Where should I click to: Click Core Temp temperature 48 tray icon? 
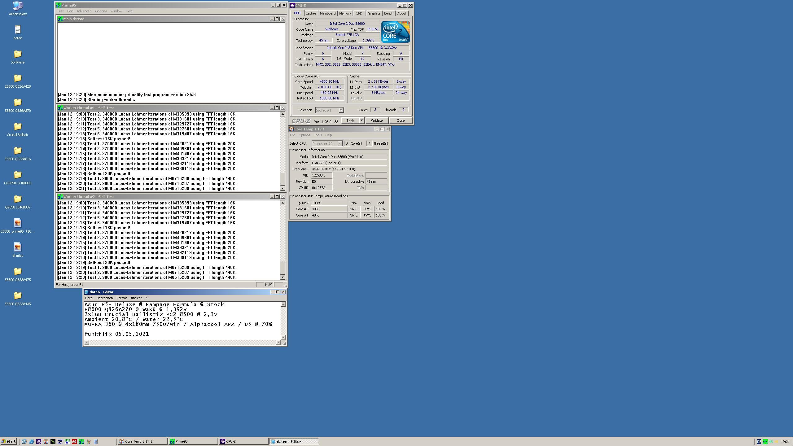pos(771,442)
